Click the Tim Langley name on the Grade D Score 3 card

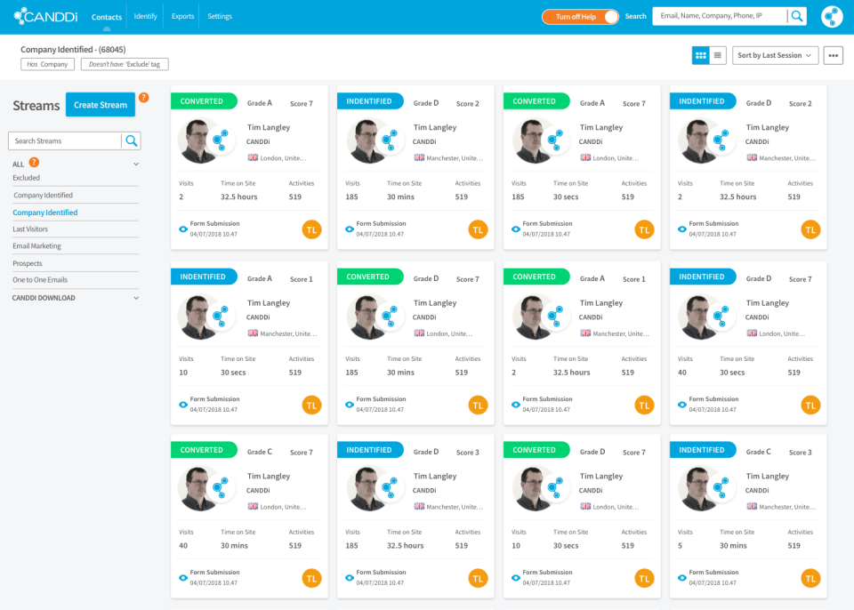[435, 476]
